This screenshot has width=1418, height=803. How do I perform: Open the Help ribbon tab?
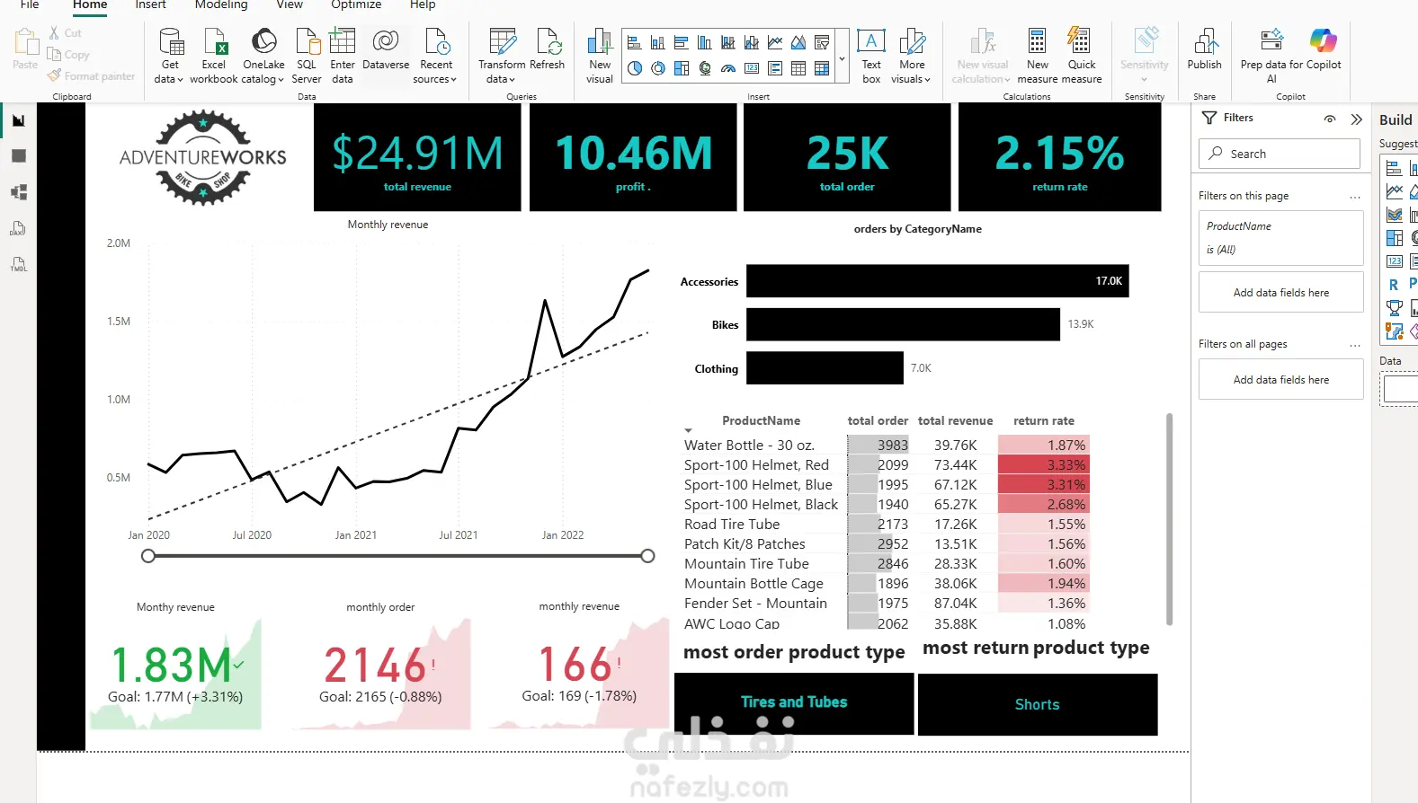click(423, 4)
